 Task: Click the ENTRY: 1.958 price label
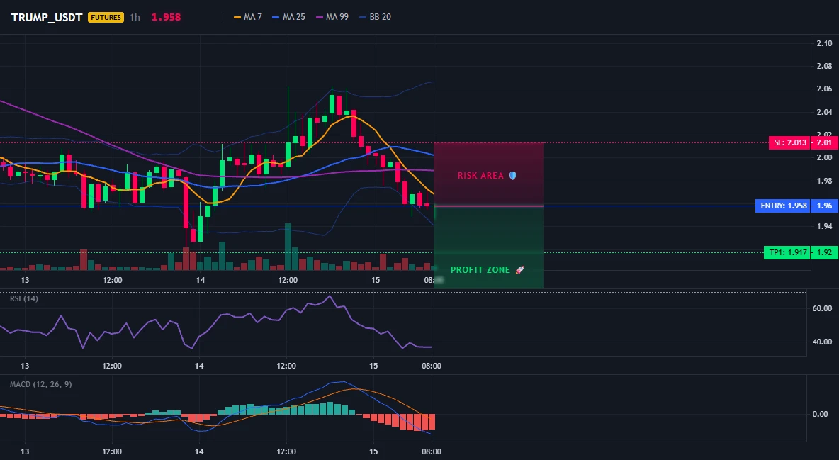[x=782, y=206]
